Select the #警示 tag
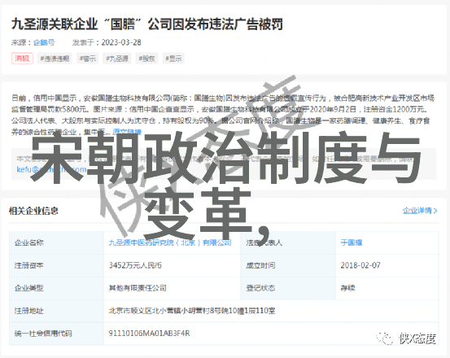Viewport: 450px width, 358px height. click(x=88, y=59)
